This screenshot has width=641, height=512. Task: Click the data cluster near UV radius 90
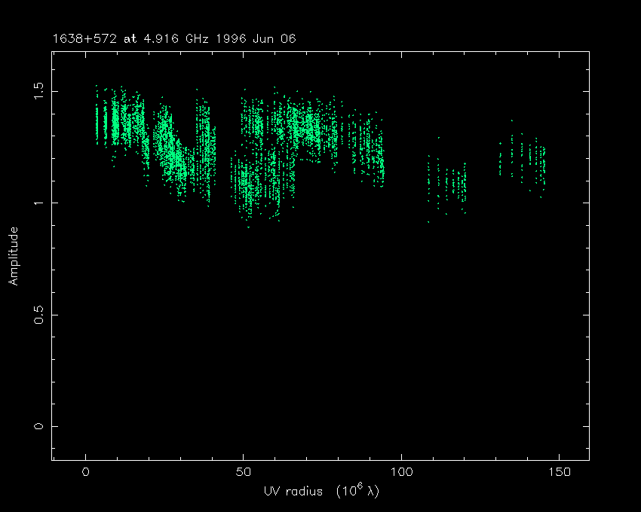click(x=370, y=151)
